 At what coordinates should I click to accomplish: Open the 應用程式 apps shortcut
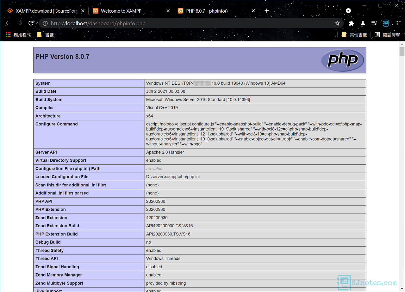coord(18,35)
